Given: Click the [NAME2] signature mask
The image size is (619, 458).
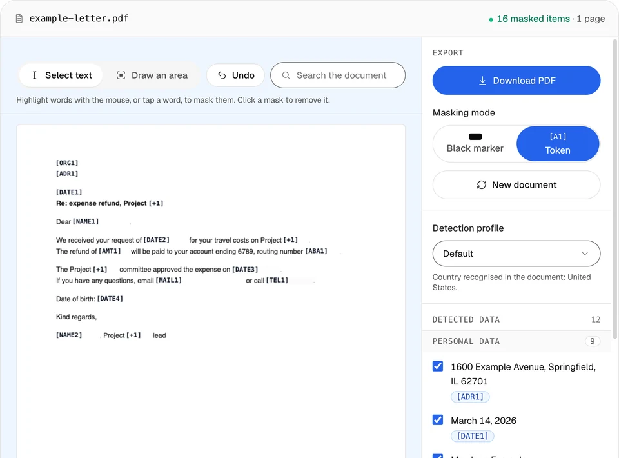Looking at the screenshot, I should tap(69, 335).
